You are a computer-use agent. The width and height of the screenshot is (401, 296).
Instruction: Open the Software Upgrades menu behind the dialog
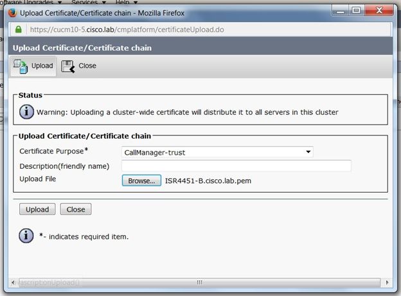pos(31,2)
